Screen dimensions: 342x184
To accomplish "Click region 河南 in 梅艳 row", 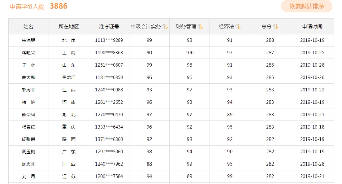I will pyautogui.click(x=69, y=102).
